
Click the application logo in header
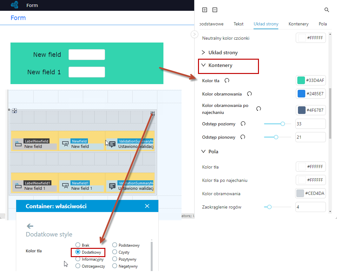(15, 5)
